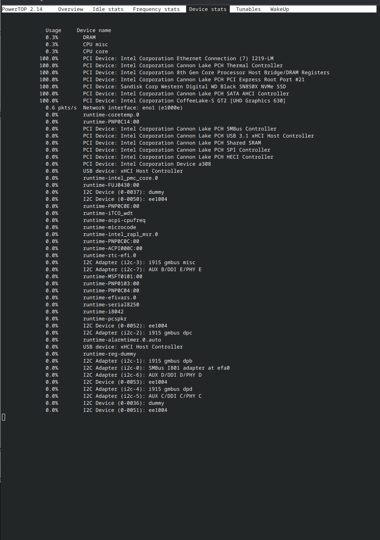Click the Usage column header
The image size is (380, 540).
tap(53, 30)
